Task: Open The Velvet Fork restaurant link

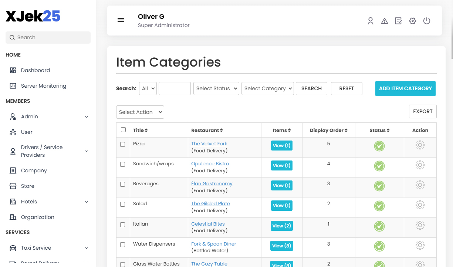Action: tap(209, 143)
